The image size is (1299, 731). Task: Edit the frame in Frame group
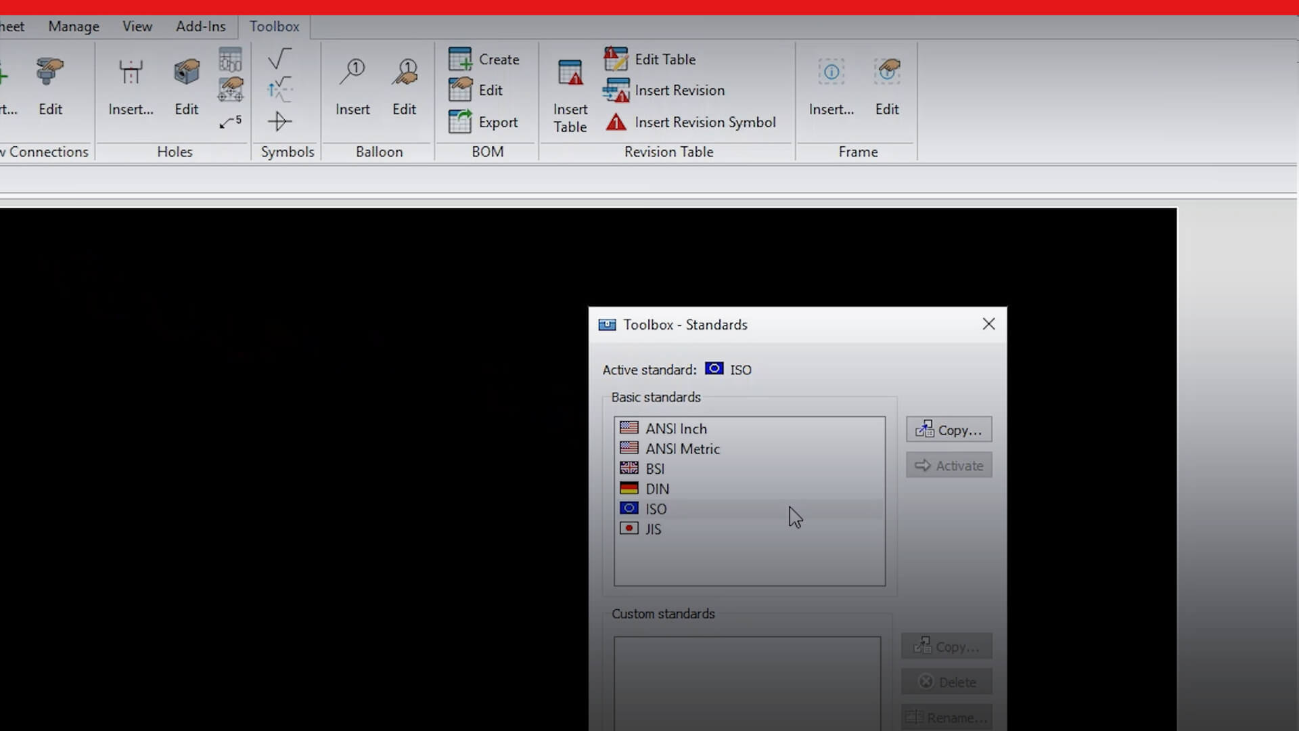click(887, 87)
